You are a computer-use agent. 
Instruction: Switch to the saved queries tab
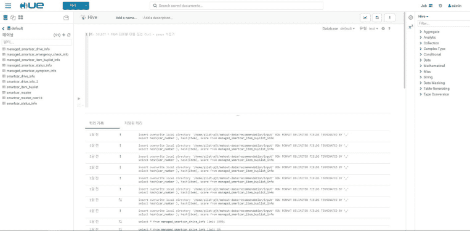coord(134,123)
